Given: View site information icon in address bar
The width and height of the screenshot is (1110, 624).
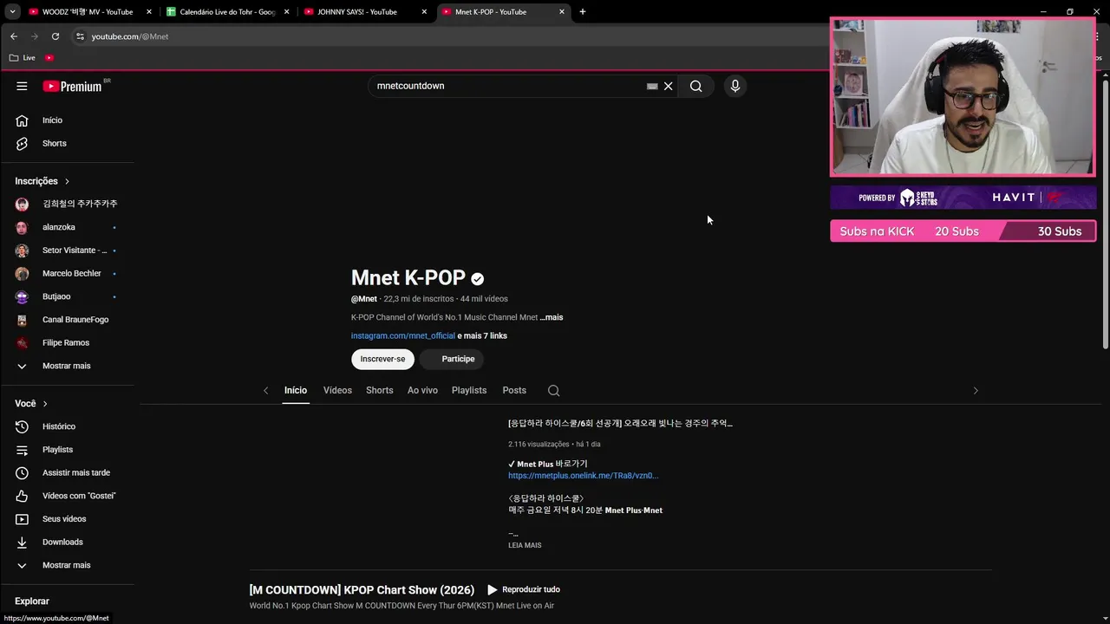Looking at the screenshot, I should point(80,36).
